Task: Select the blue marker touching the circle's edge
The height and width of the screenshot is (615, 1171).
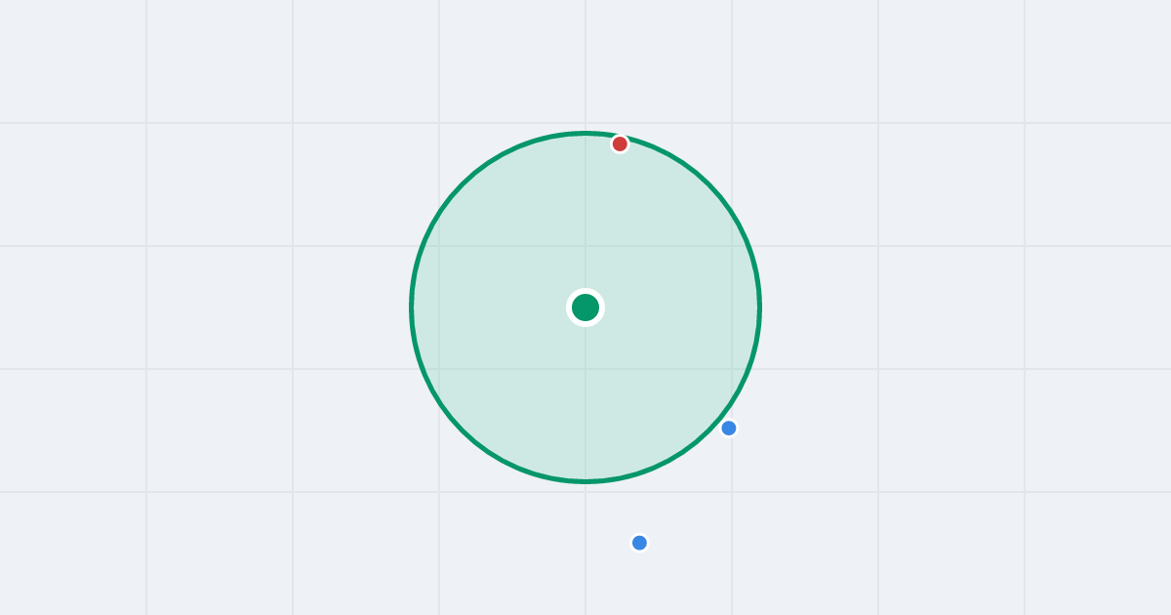Action: [729, 428]
